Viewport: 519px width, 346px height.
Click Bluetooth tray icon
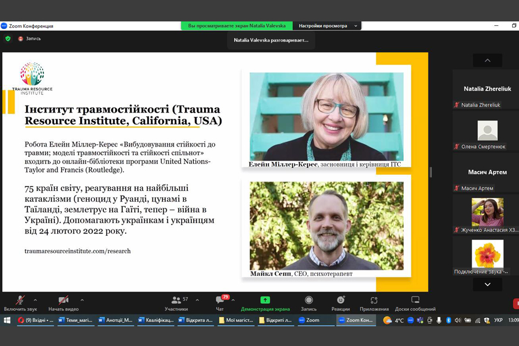coord(449,320)
